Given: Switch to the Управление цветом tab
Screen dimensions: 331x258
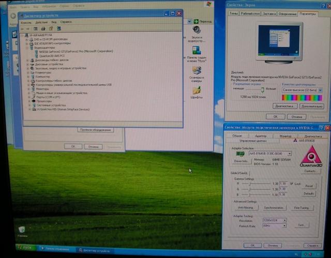Looking at the screenshot, I should (x=253, y=141).
